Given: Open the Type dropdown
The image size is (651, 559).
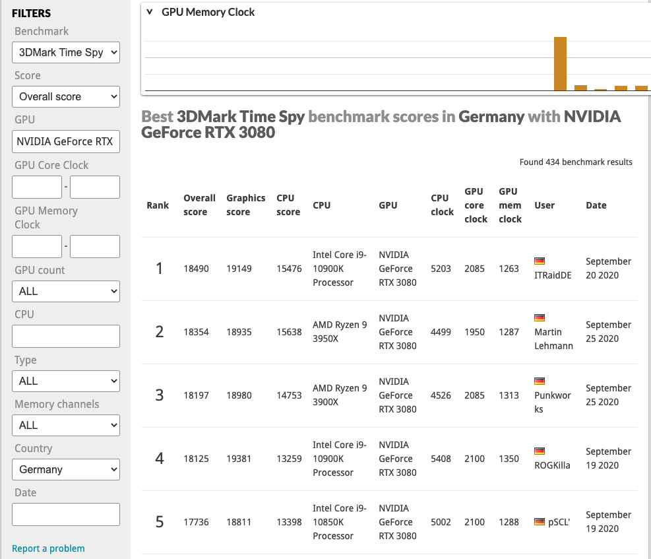Looking at the screenshot, I should (65, 381).
